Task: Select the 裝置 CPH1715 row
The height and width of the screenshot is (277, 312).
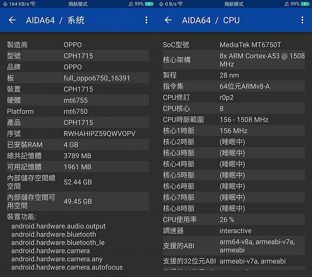Action: pos(78,89)
